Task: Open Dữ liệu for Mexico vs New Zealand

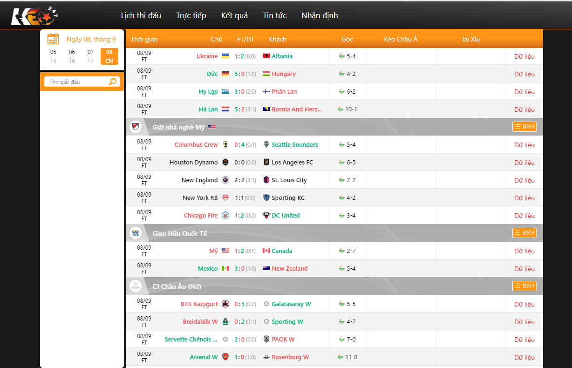Action: pos(524,269)
